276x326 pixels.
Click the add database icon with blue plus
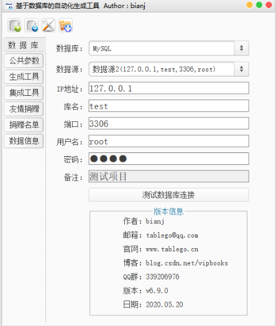tap(32, 26)
